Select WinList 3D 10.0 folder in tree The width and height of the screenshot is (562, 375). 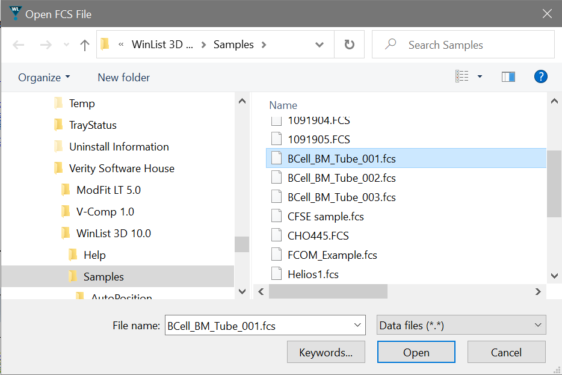(x=113, y=233)
